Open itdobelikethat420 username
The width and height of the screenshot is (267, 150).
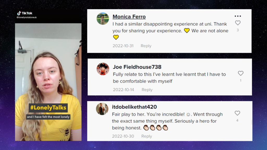134,107
